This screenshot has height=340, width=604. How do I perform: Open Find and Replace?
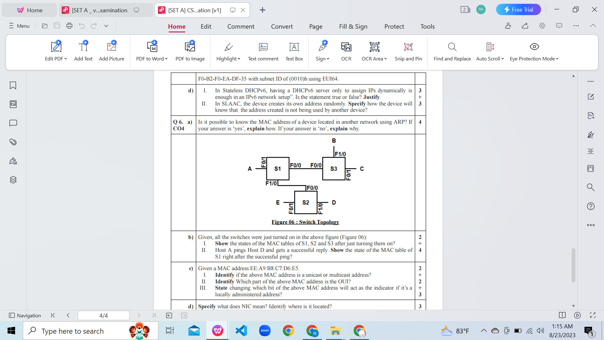pyautogui.click(x=452, y=50)
